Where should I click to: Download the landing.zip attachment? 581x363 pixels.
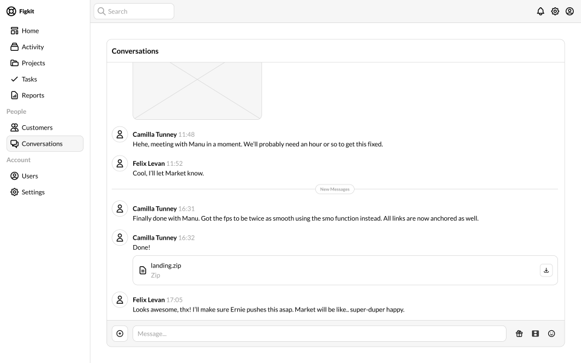click(x=546, y=270)
